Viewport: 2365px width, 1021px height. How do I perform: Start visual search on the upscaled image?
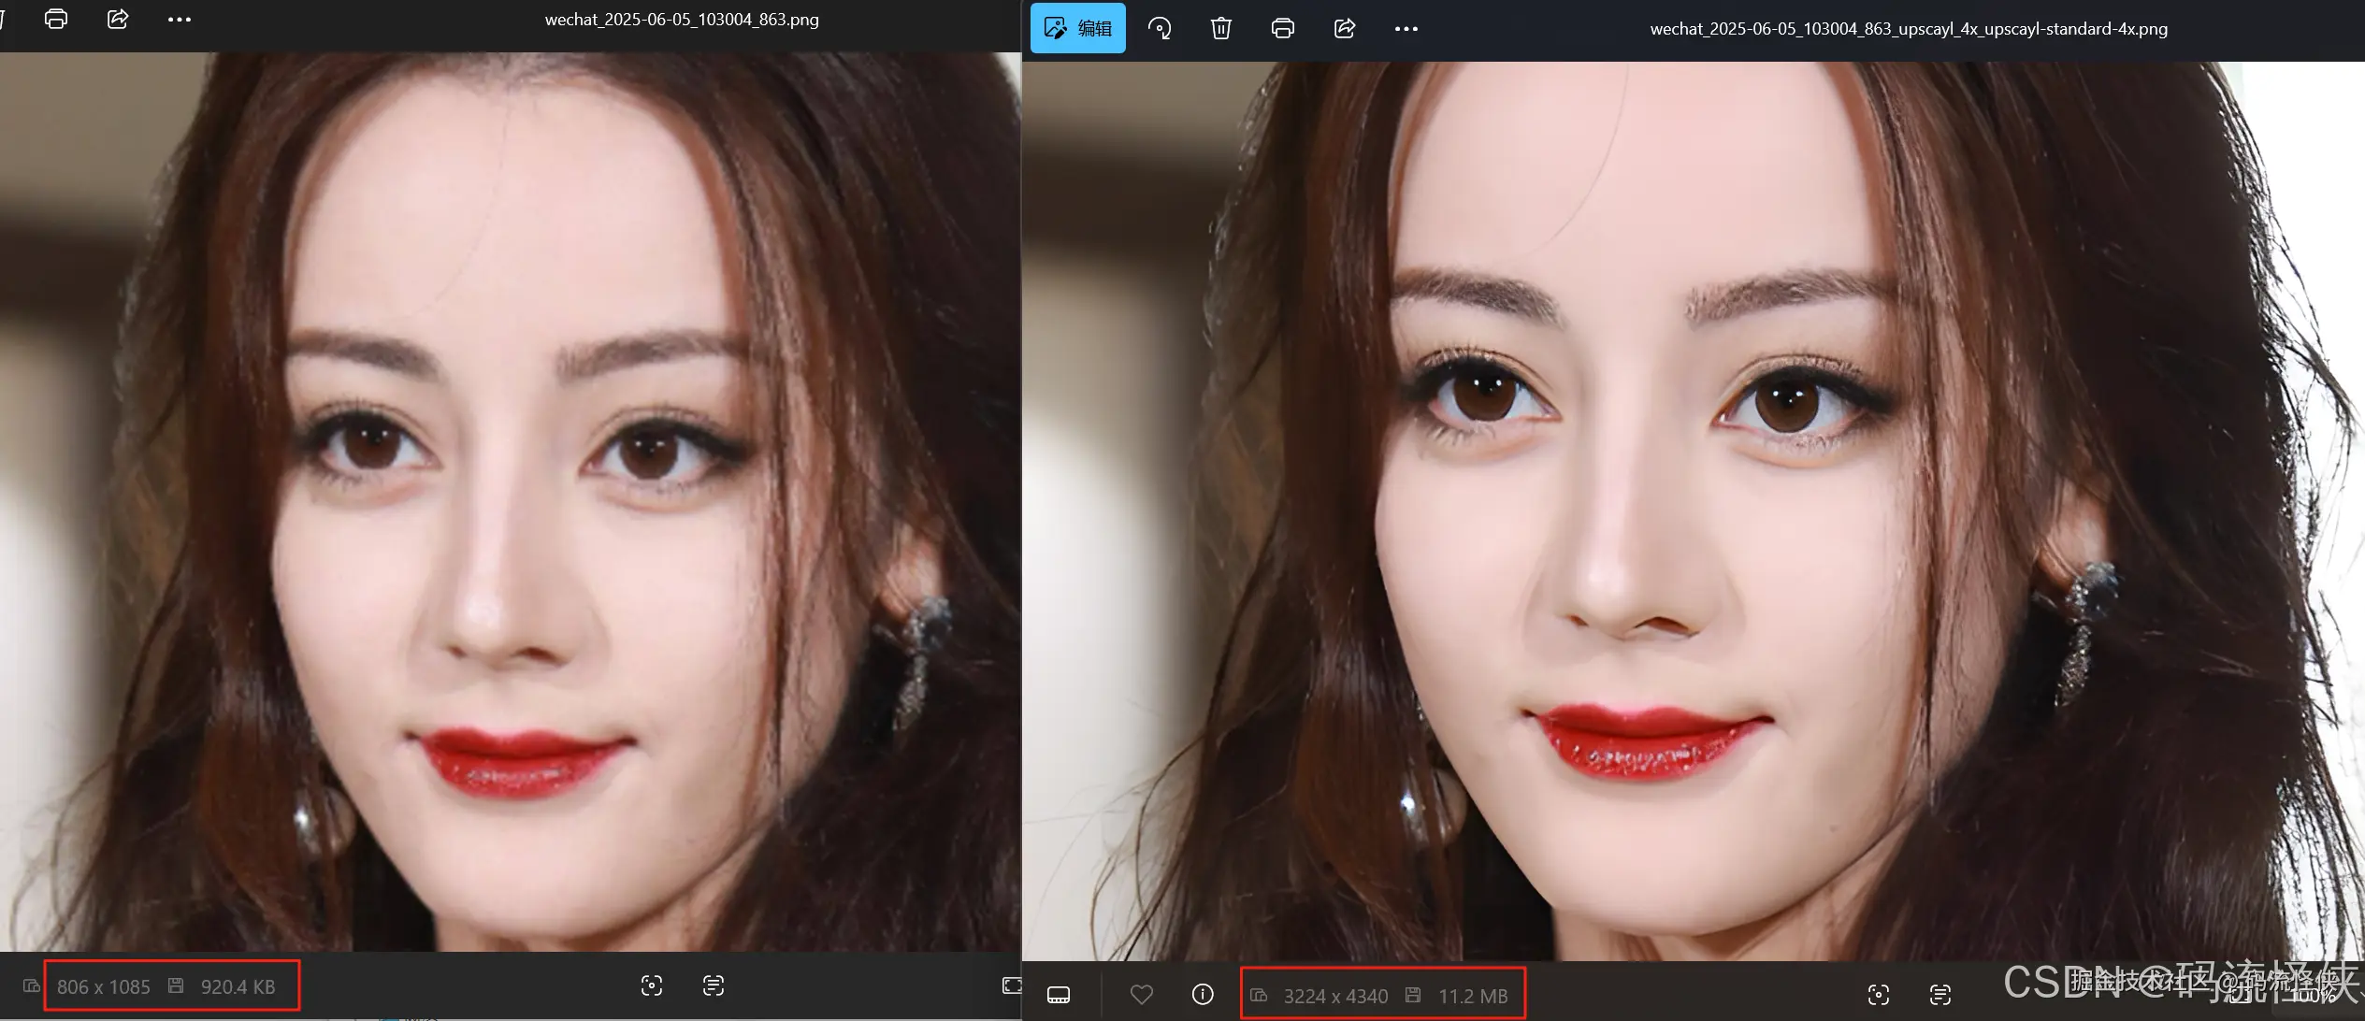click(x=1879, y=994)
